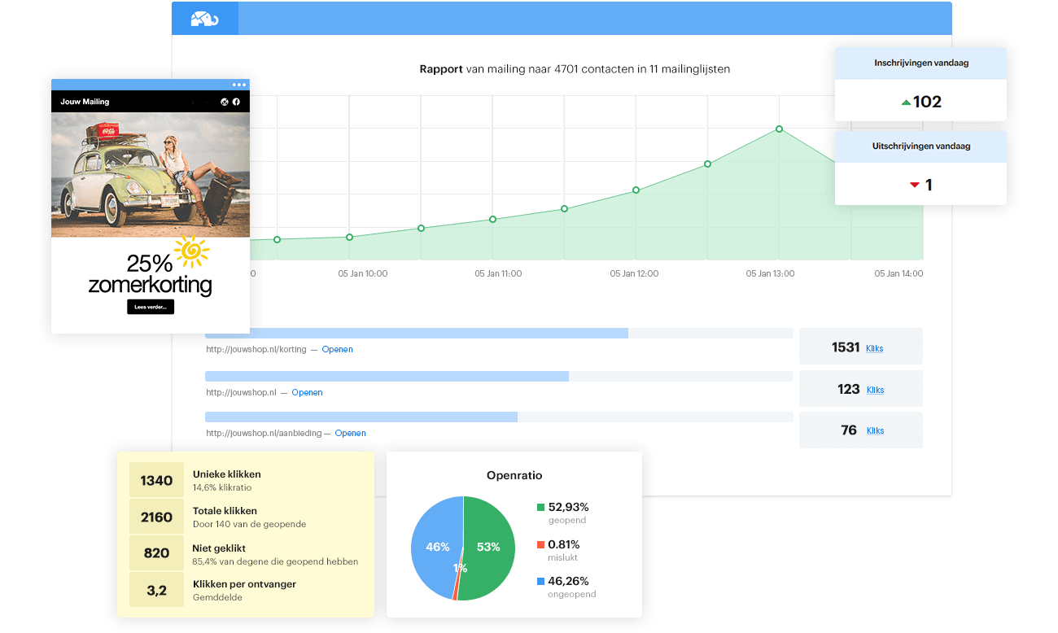Click the Uitschrijvingen vandaag header
The height and width of the screenshot is (633, 1058).
coord(921,146)
